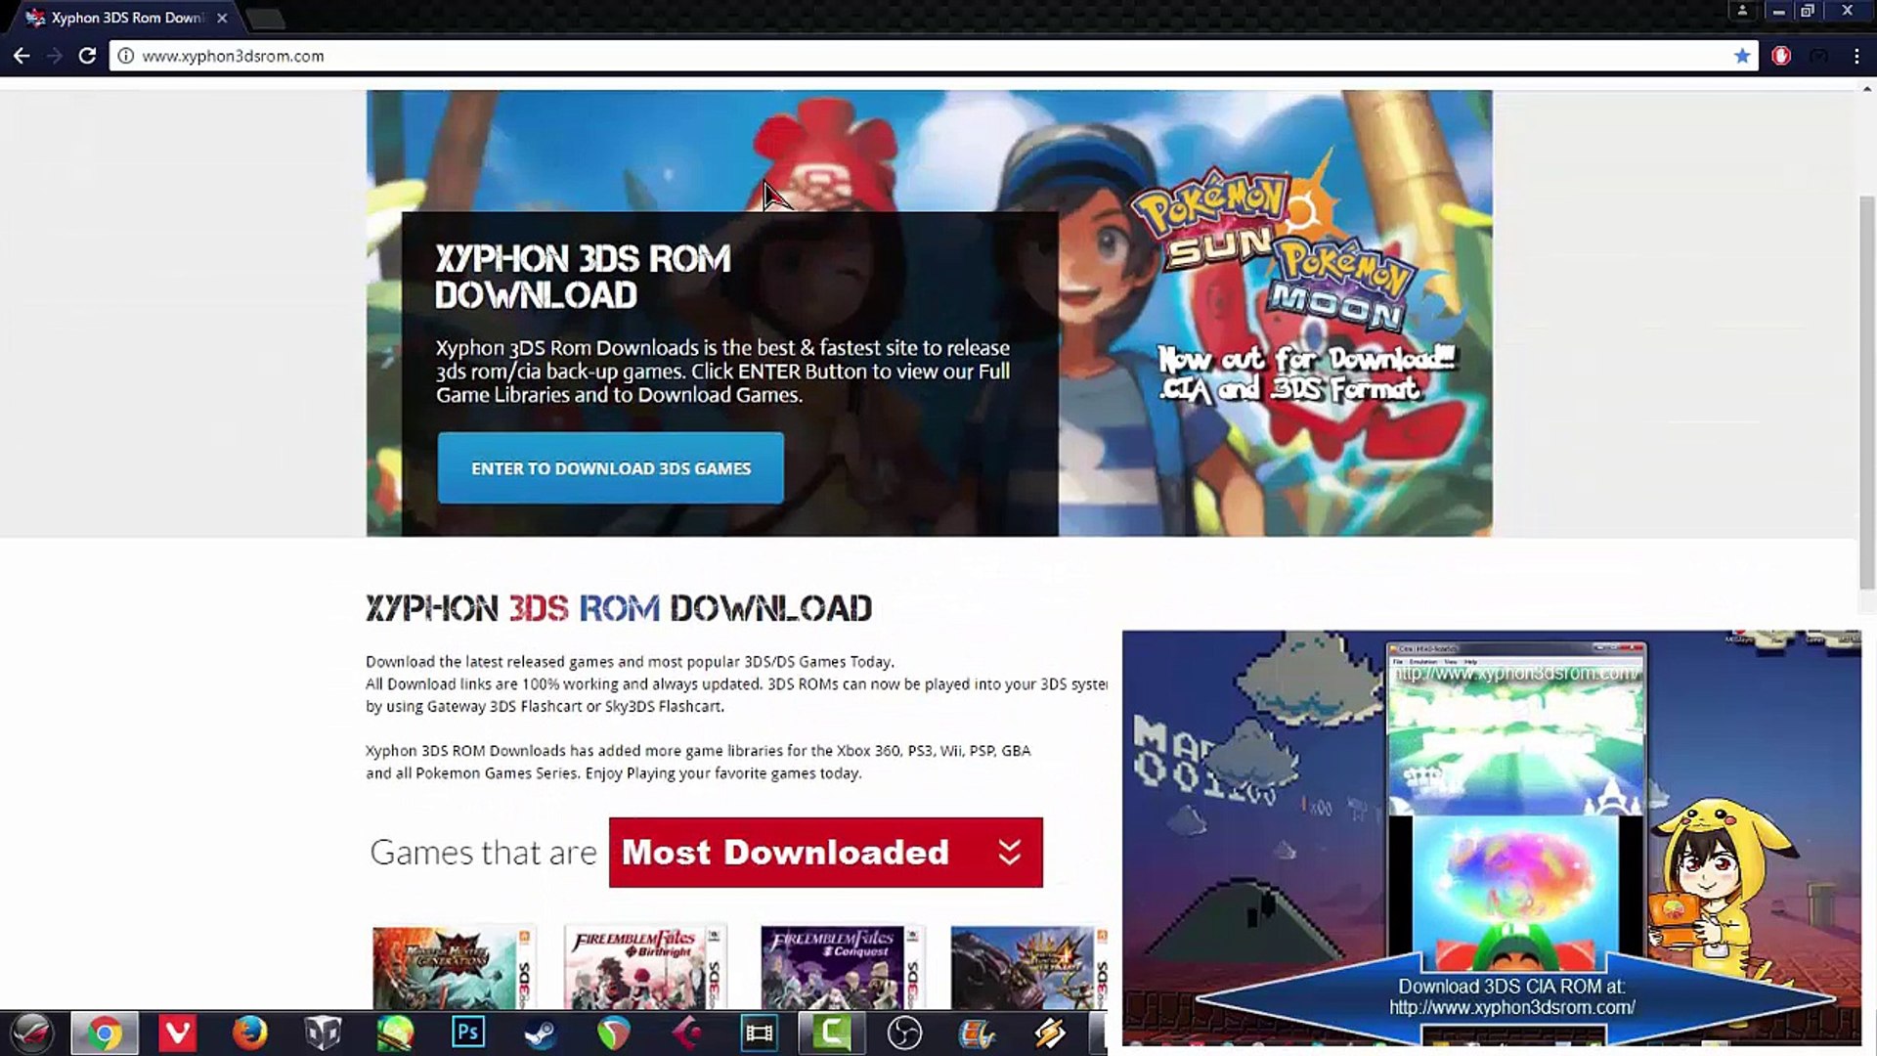Screen dimensions: 1877x1056
Task: Click the bookmark star in address bar
Action: pyautogui.click(x=1741, y=56)
